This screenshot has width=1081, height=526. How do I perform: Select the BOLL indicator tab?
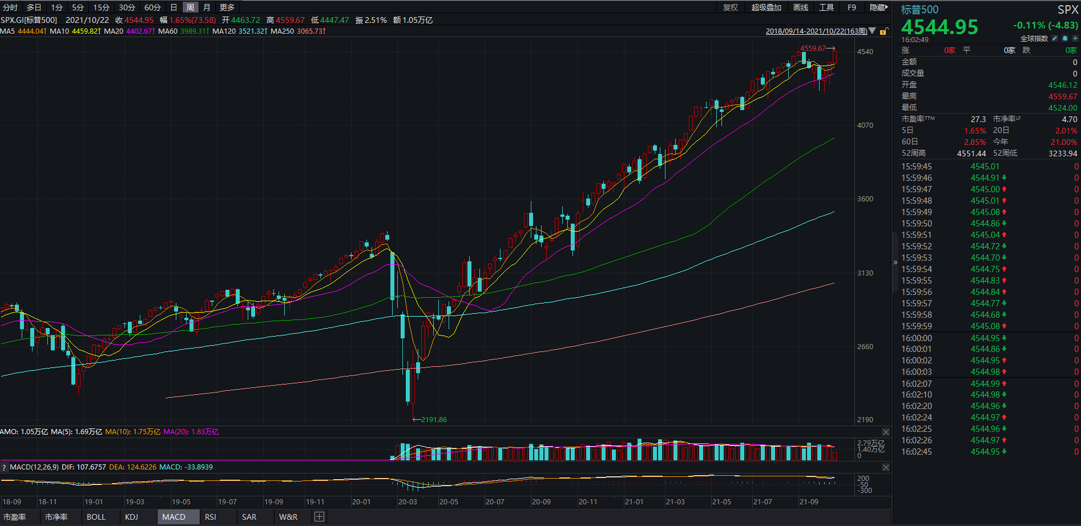96,517
